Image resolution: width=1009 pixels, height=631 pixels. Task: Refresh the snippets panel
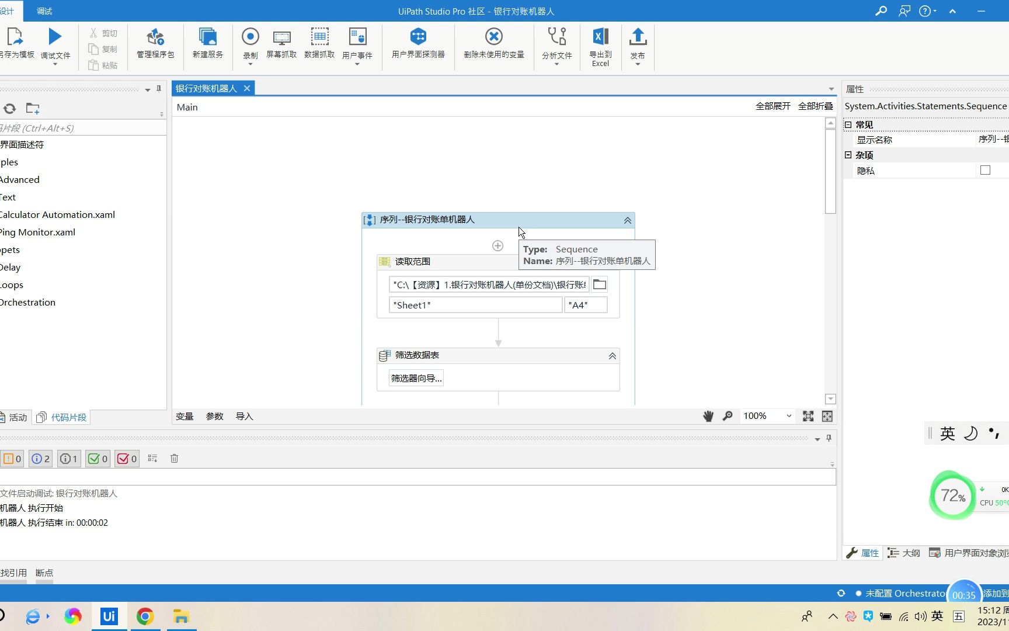10,109
